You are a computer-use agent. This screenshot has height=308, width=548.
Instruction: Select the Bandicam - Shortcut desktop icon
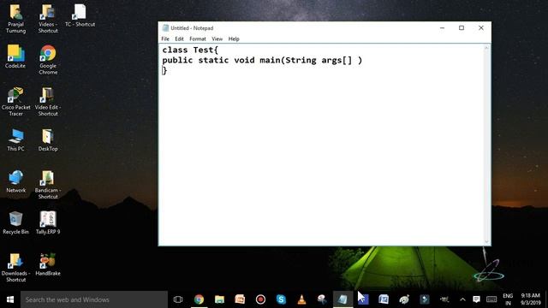48,185
